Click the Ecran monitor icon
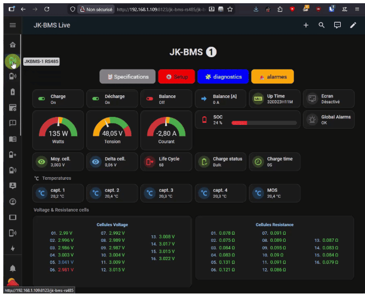Viewport: 365px width, 294px height. (312, 99)
